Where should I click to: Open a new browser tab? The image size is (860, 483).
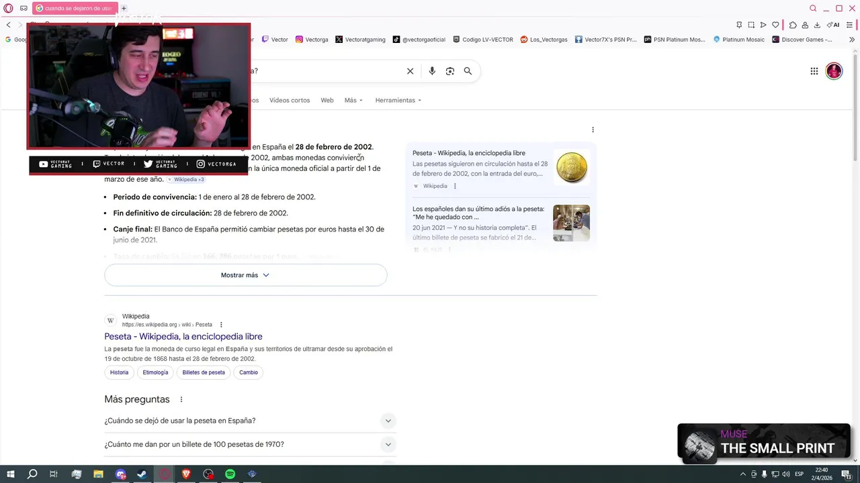(x=124, y=8)
